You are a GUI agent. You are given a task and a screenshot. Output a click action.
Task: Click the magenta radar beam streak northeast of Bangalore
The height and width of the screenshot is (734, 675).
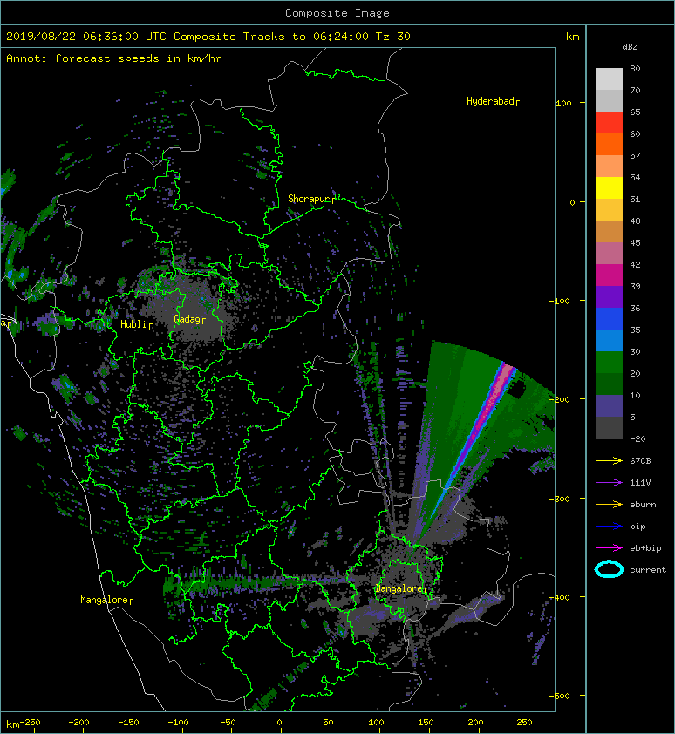coord(481,421)
